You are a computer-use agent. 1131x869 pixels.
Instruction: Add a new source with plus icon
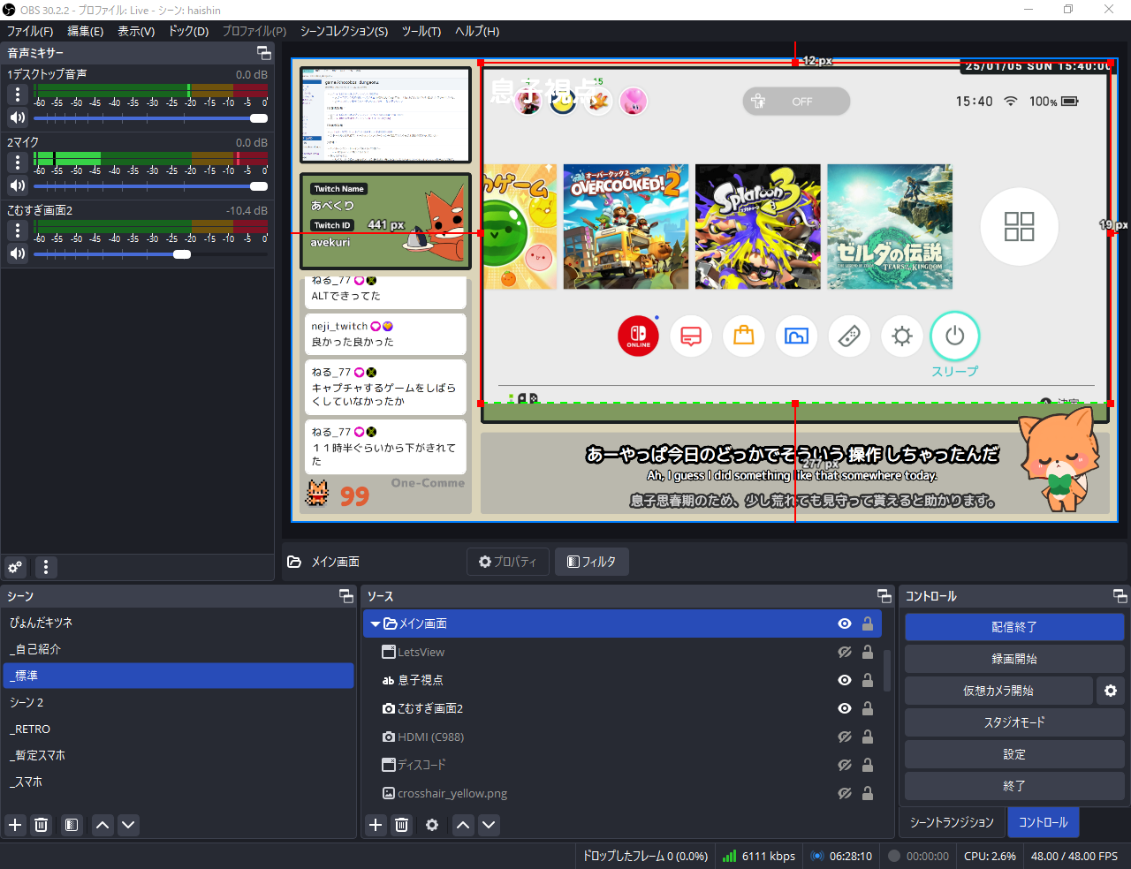click(376, 825)
